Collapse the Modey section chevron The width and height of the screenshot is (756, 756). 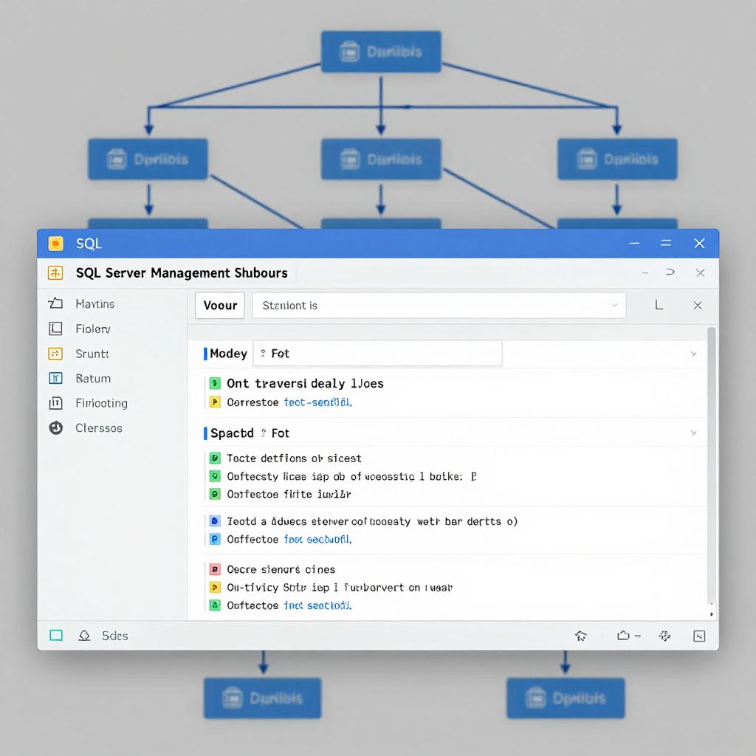click(693, 354)
